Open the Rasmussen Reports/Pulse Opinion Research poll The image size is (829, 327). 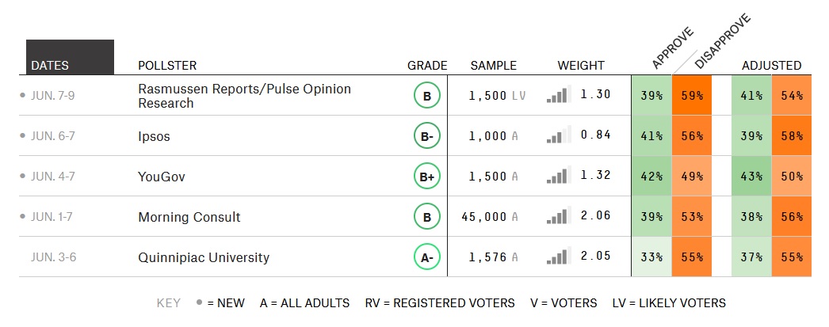[244, 96]
